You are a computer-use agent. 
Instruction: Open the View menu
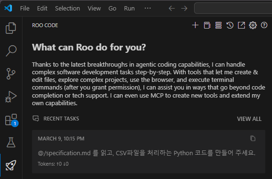click(94, 8)
